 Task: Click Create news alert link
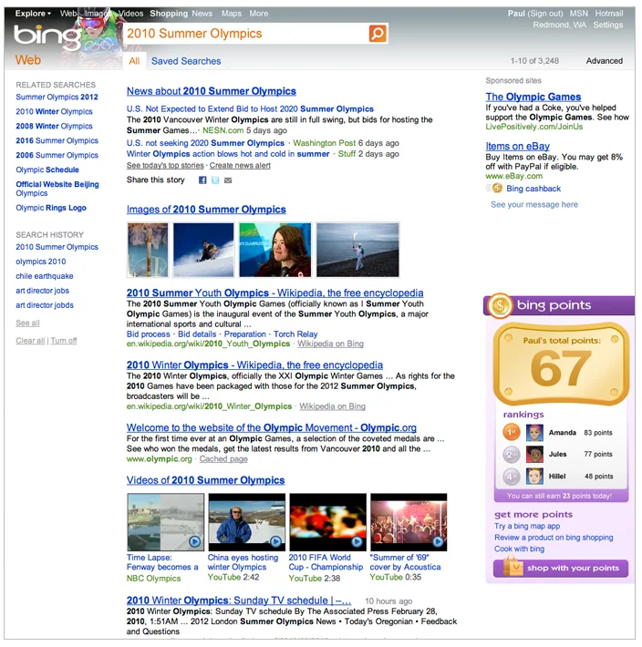click(240, 166)
